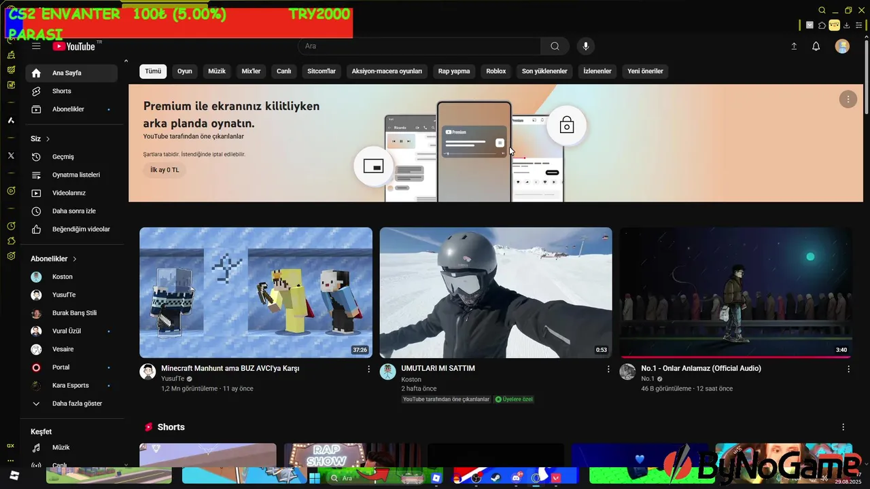Select the Oyun filter chip

click(x=185, y=71)
